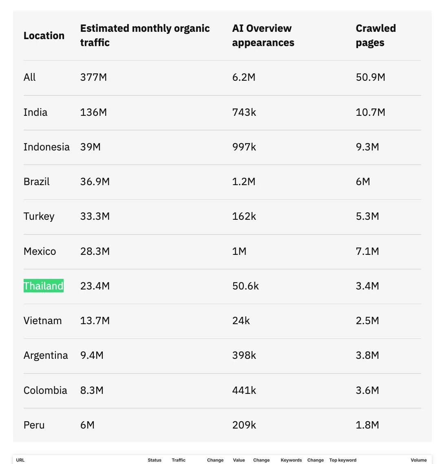Sort by the URL column header
The image size is (438, 464).
[20, 460]
